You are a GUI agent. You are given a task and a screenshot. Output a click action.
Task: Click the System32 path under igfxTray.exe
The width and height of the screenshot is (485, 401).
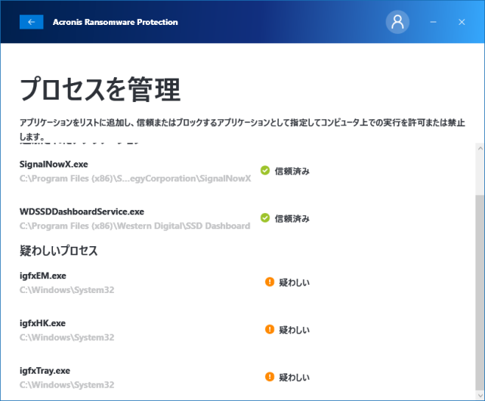point(66,385)
